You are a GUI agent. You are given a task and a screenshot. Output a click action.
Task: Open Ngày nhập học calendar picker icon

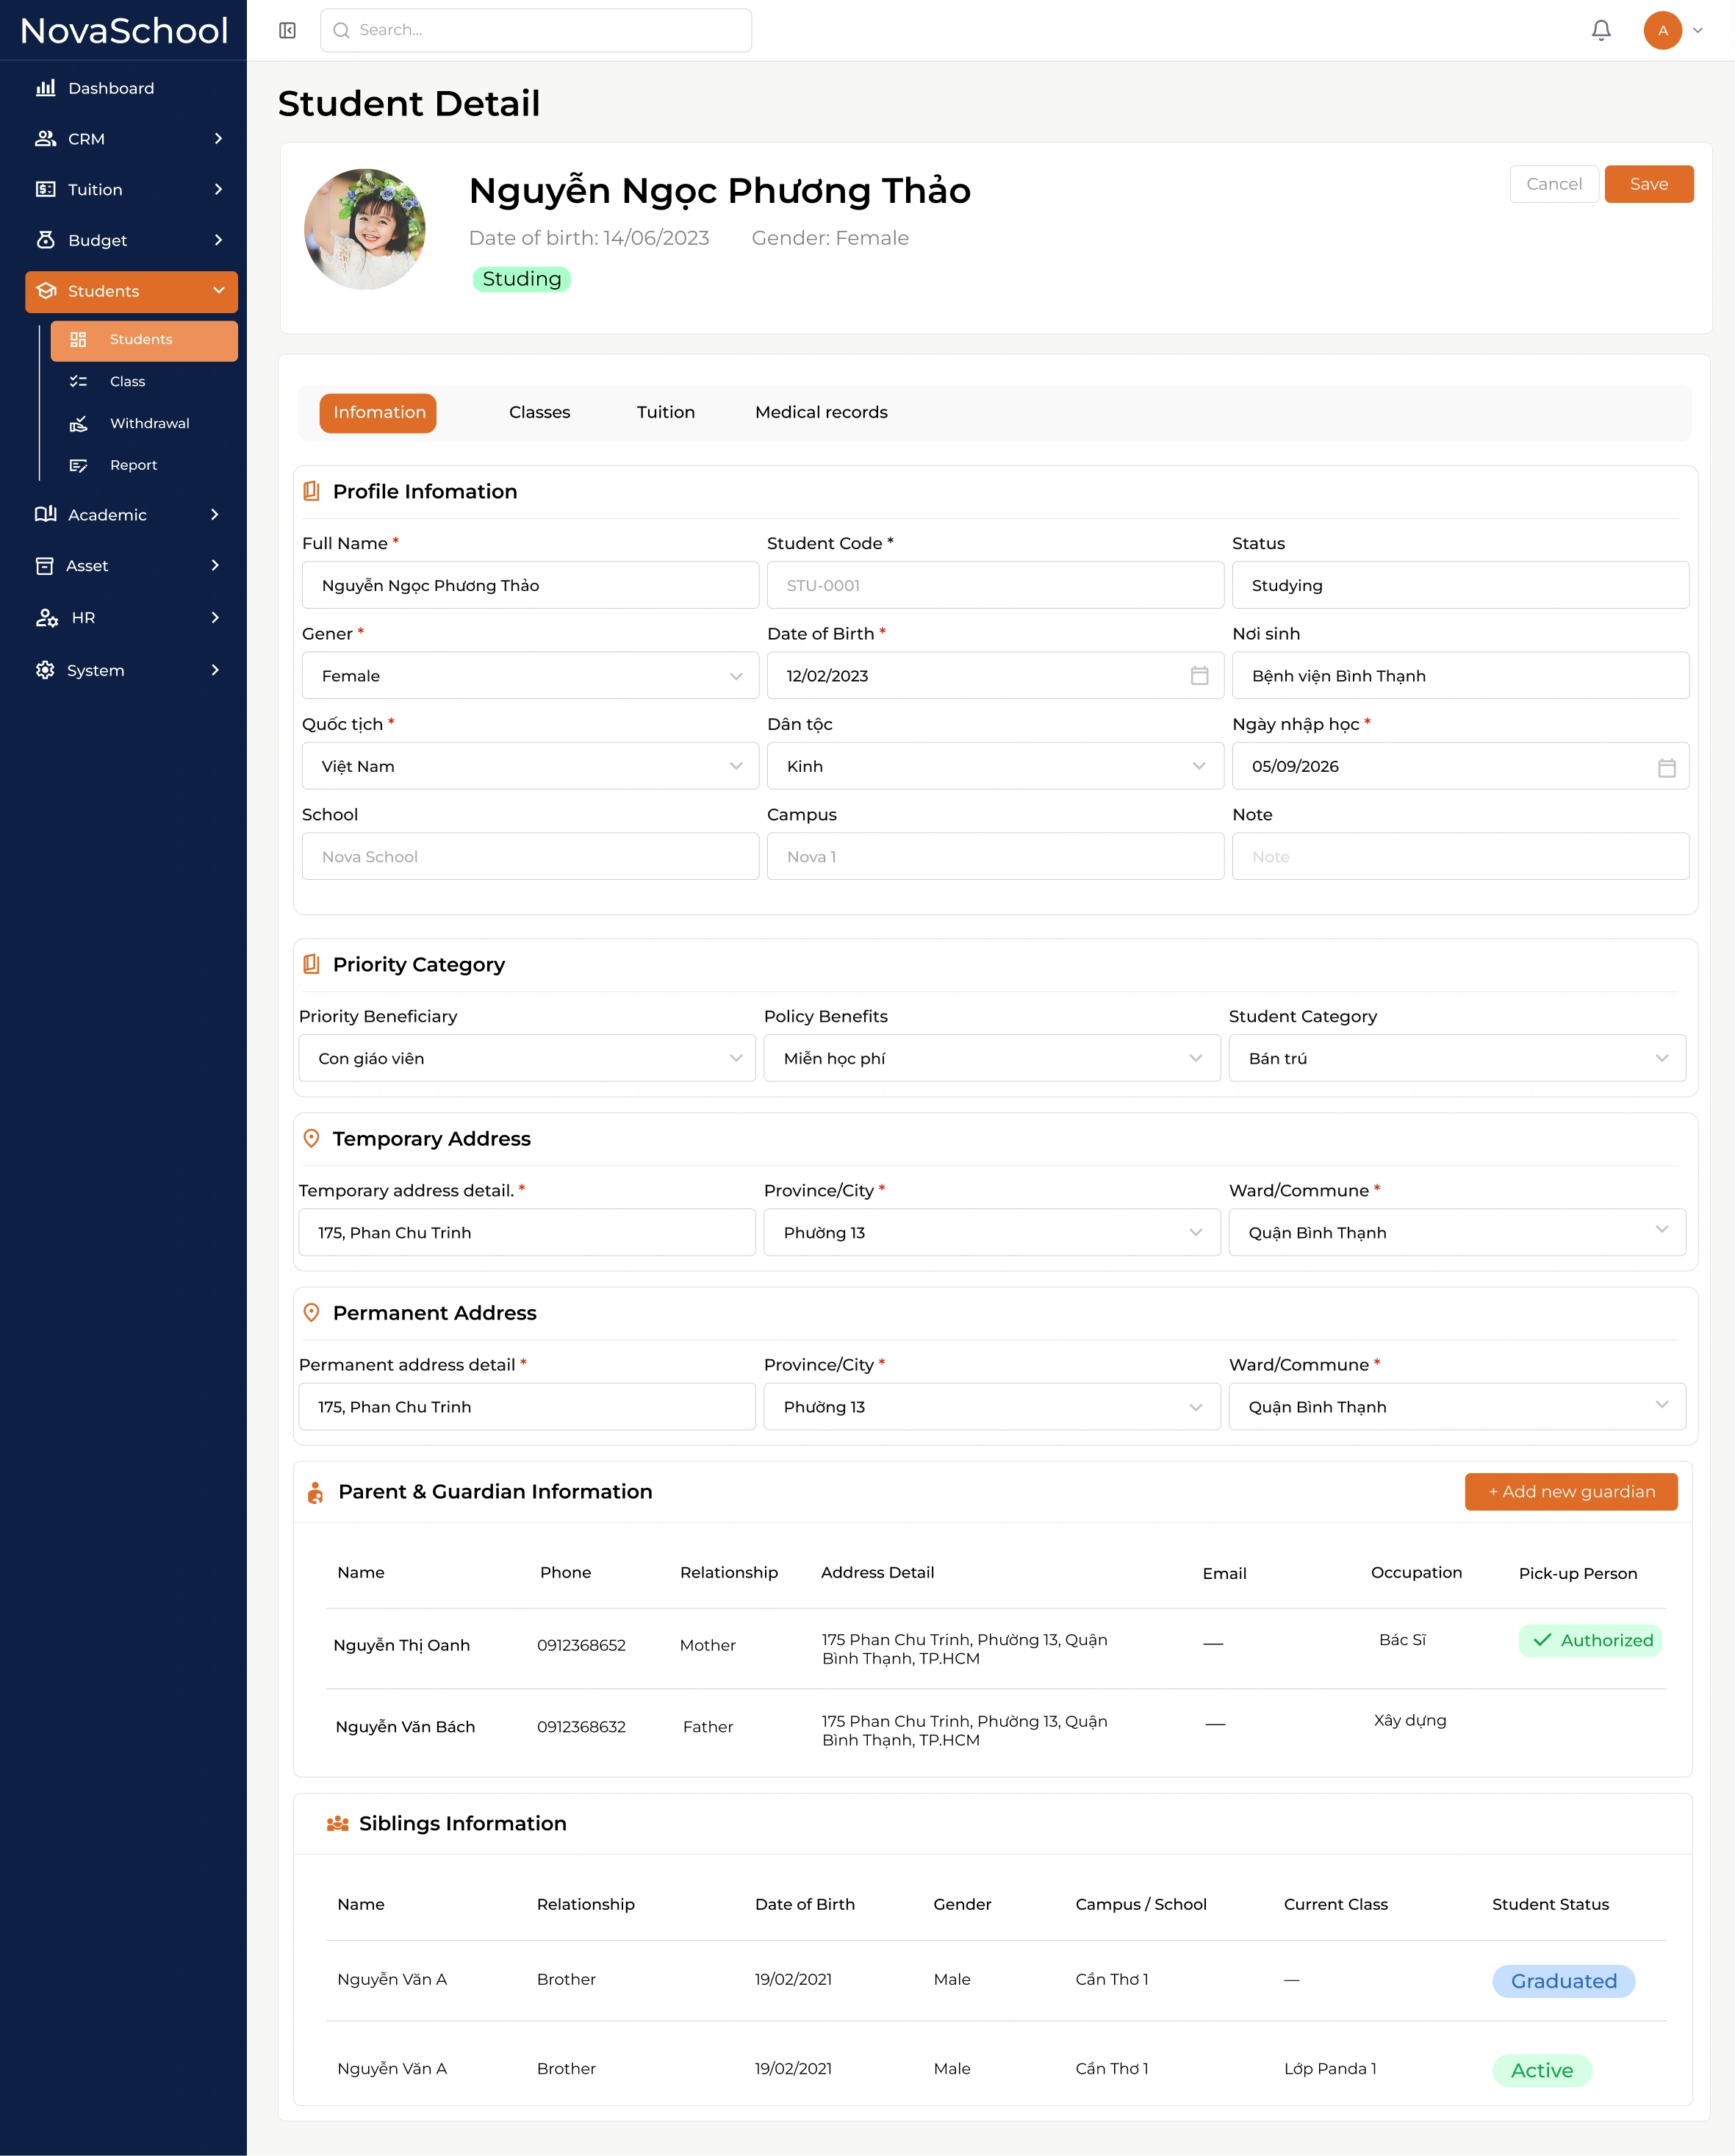click(x=1666, y=767)
